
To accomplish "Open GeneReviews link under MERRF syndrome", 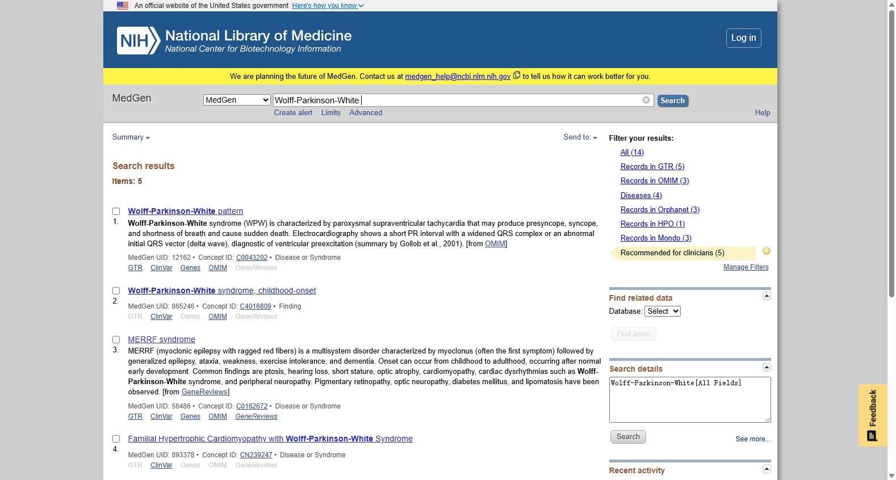I will (x=257, y=416).
